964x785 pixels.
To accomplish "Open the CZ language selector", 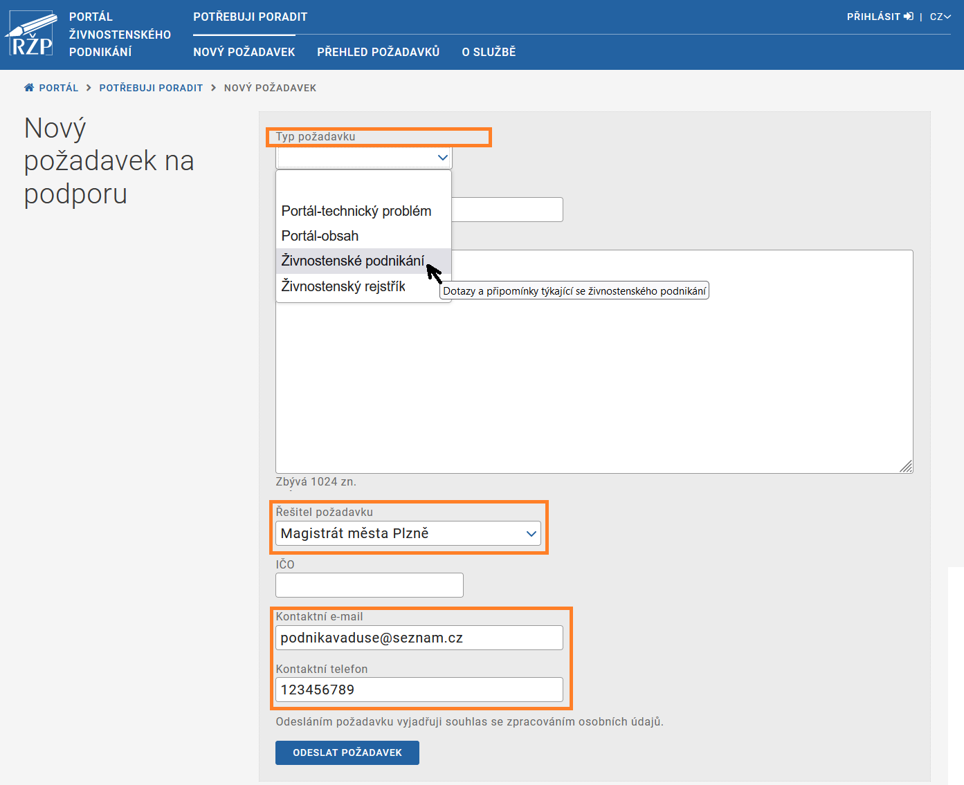I will 940,17.
